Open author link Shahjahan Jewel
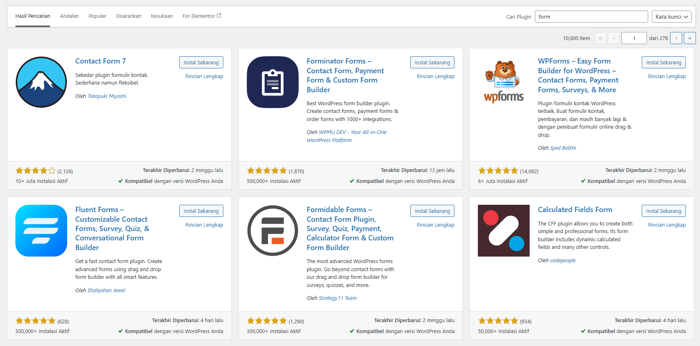700x346 pixels. (106, 291)
